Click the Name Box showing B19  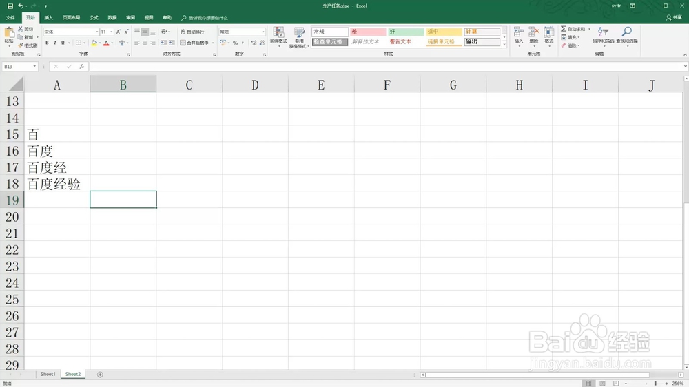(x=20, y=67)
